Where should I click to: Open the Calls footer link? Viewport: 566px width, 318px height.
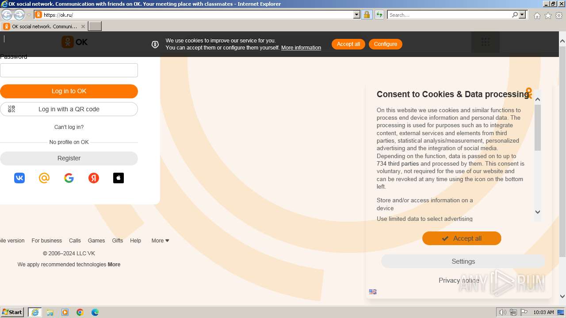75,241
